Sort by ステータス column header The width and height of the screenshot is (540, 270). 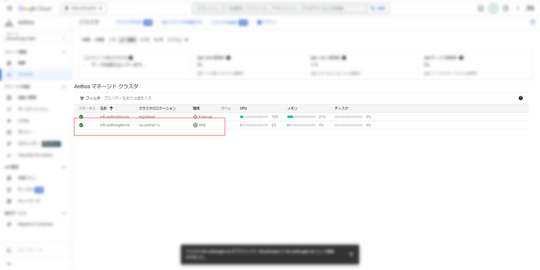87,108
